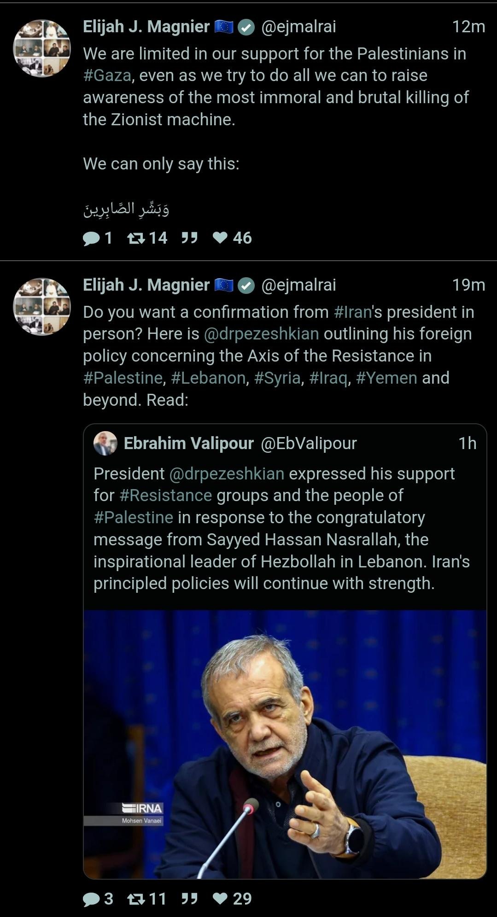Open the #Syria hashtag
This screenshot has height=917, width=497.
(277, 378)
